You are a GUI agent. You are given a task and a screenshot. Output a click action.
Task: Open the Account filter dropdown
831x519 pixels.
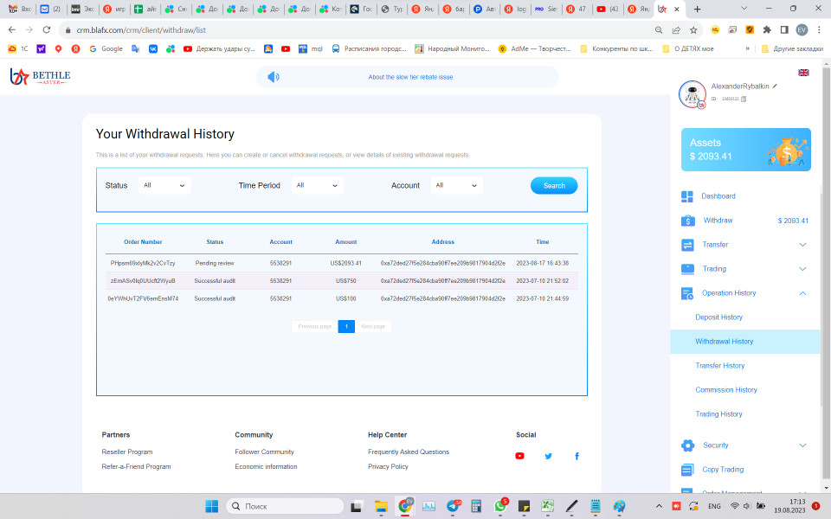pos(456,185)
